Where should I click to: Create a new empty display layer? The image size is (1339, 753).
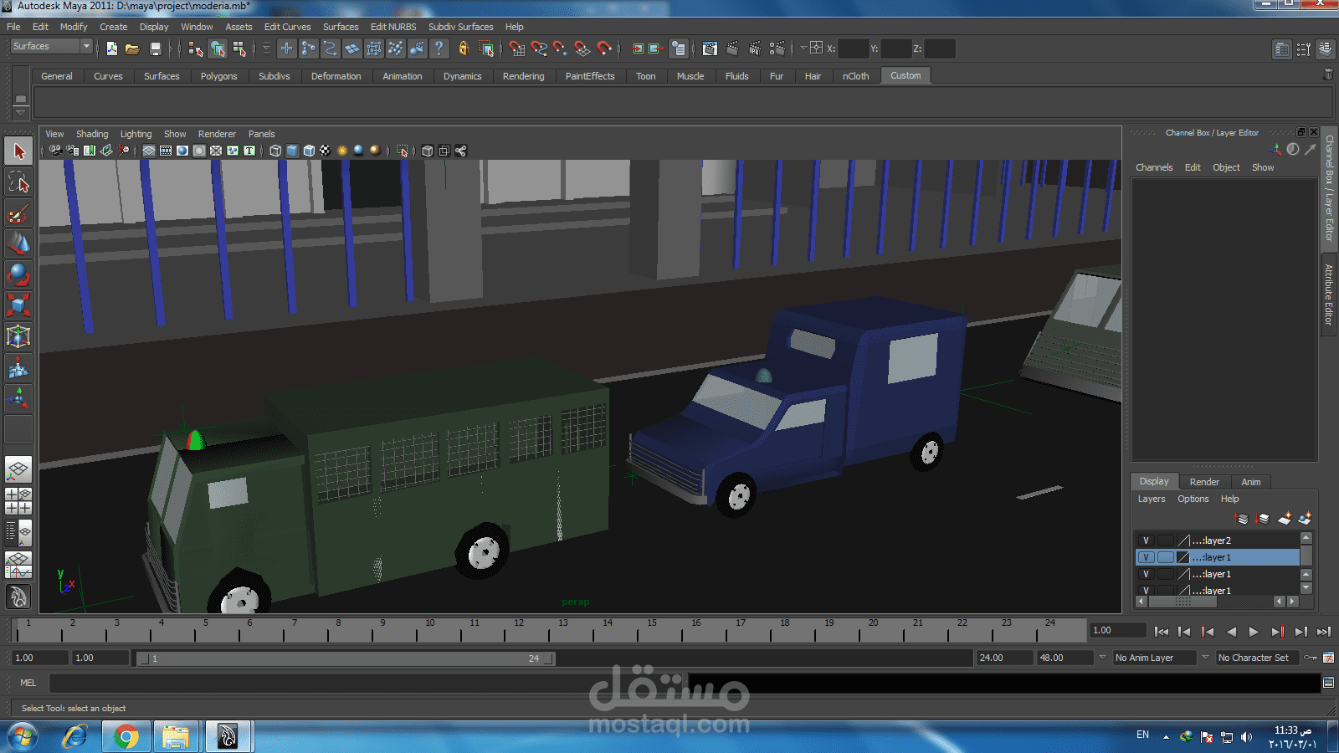(x=1284, y=519)
